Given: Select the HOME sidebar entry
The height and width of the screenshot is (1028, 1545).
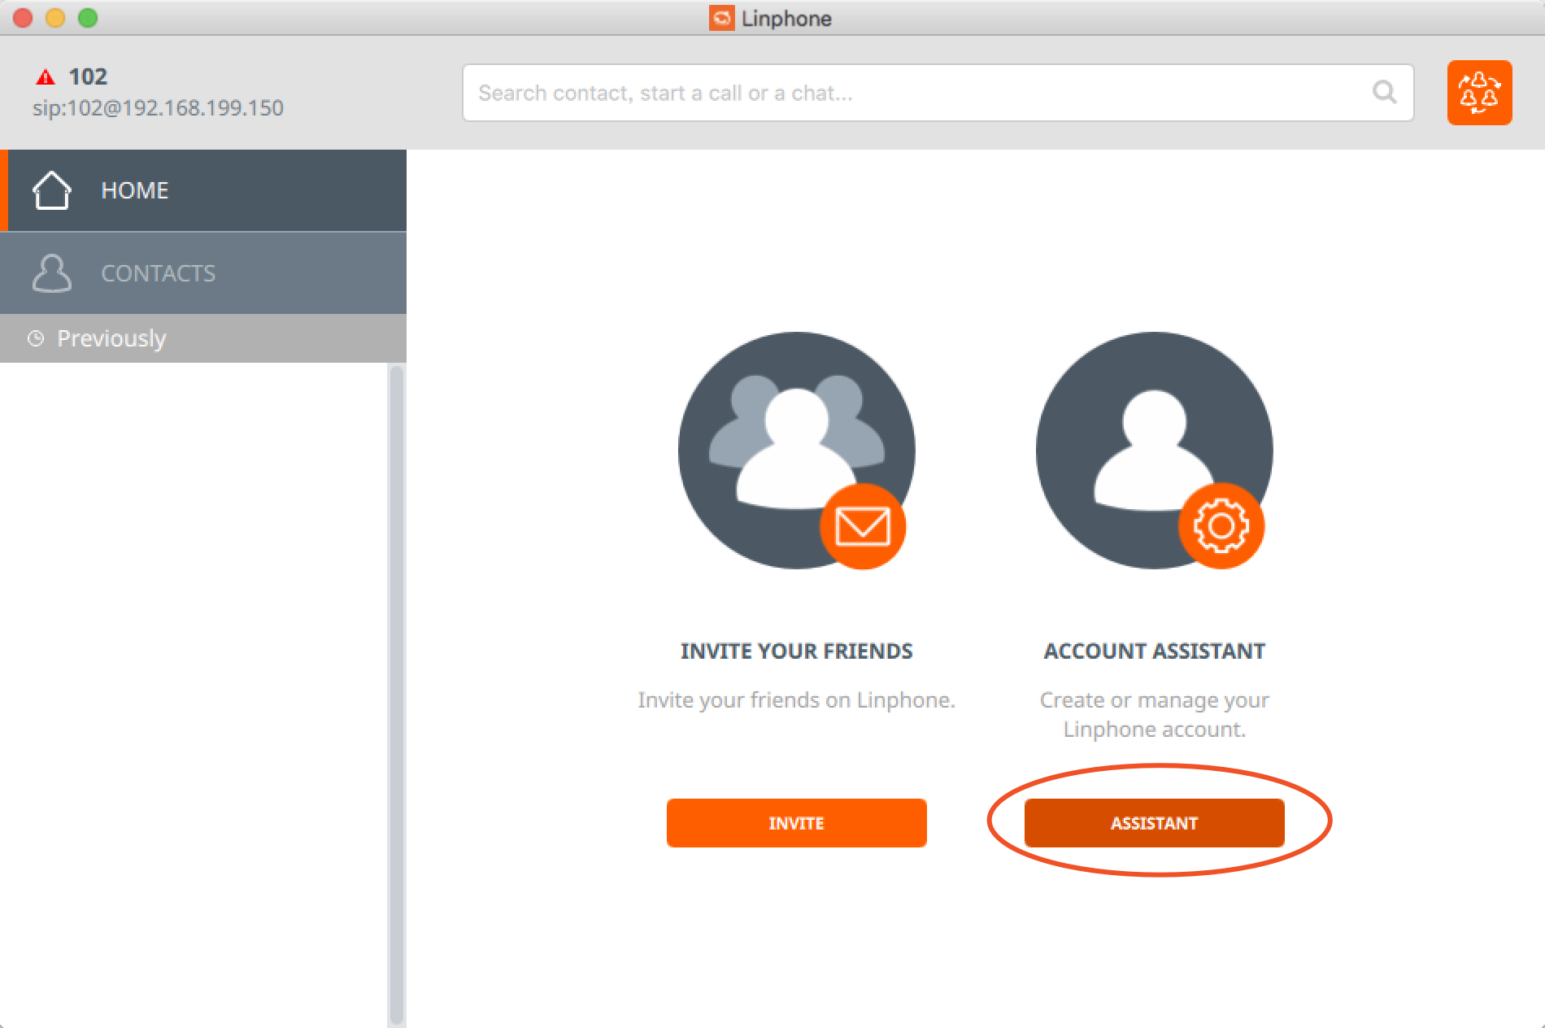Looking at the screenshot, I should tap(203, 190).
